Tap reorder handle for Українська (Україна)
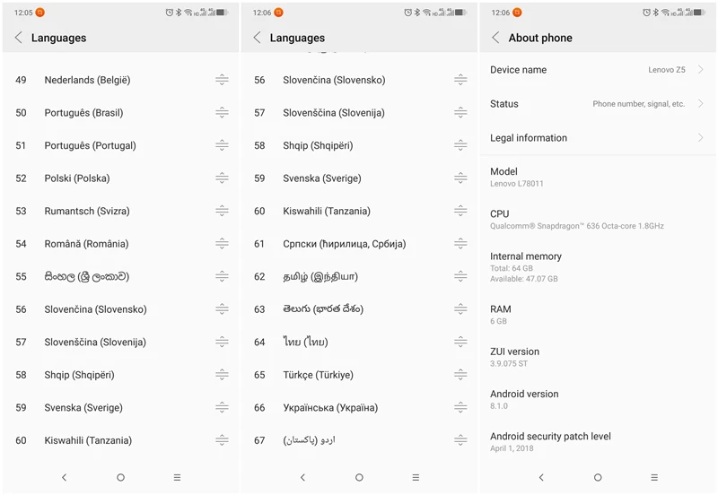718x495 pixels. pyautogui.click(x=460, y=407)
